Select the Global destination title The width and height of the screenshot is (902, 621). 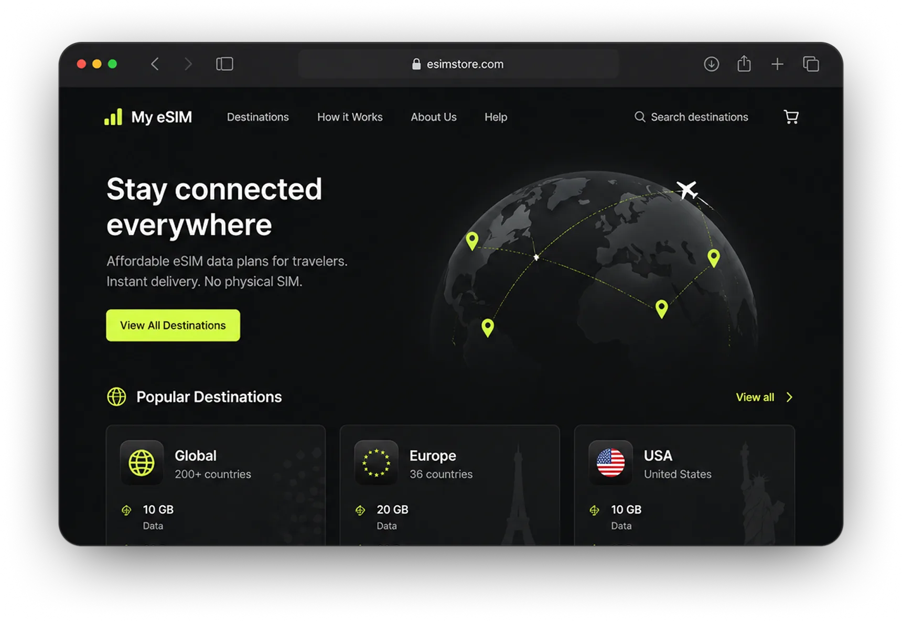pyautogui.click(x=196, y=455)
